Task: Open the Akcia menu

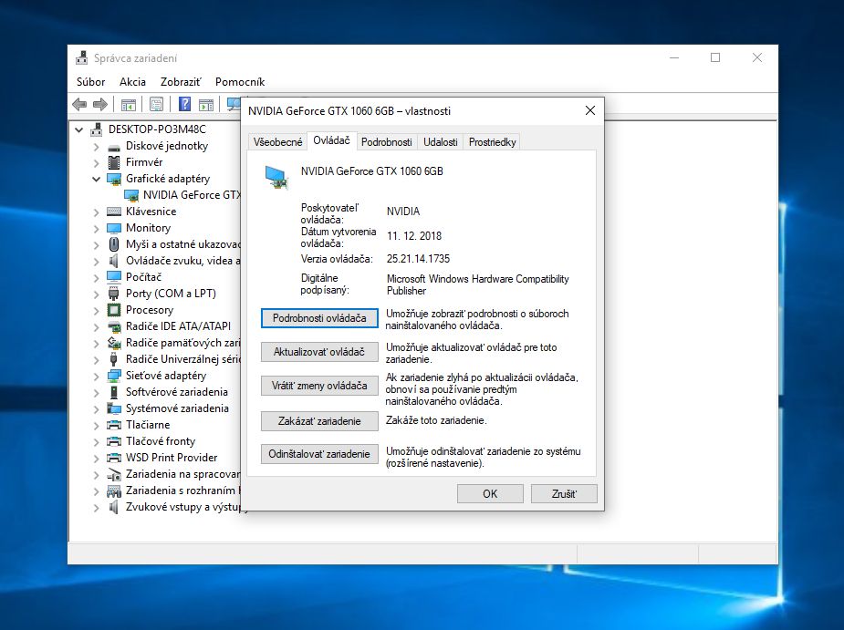Action: click(x=132, y=82)
